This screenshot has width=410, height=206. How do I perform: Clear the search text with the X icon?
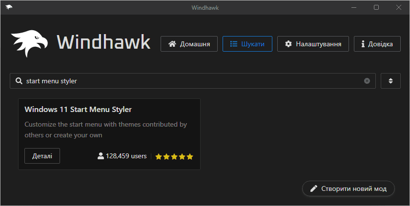[367, 81]
